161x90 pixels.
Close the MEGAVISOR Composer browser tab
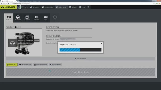16,1
